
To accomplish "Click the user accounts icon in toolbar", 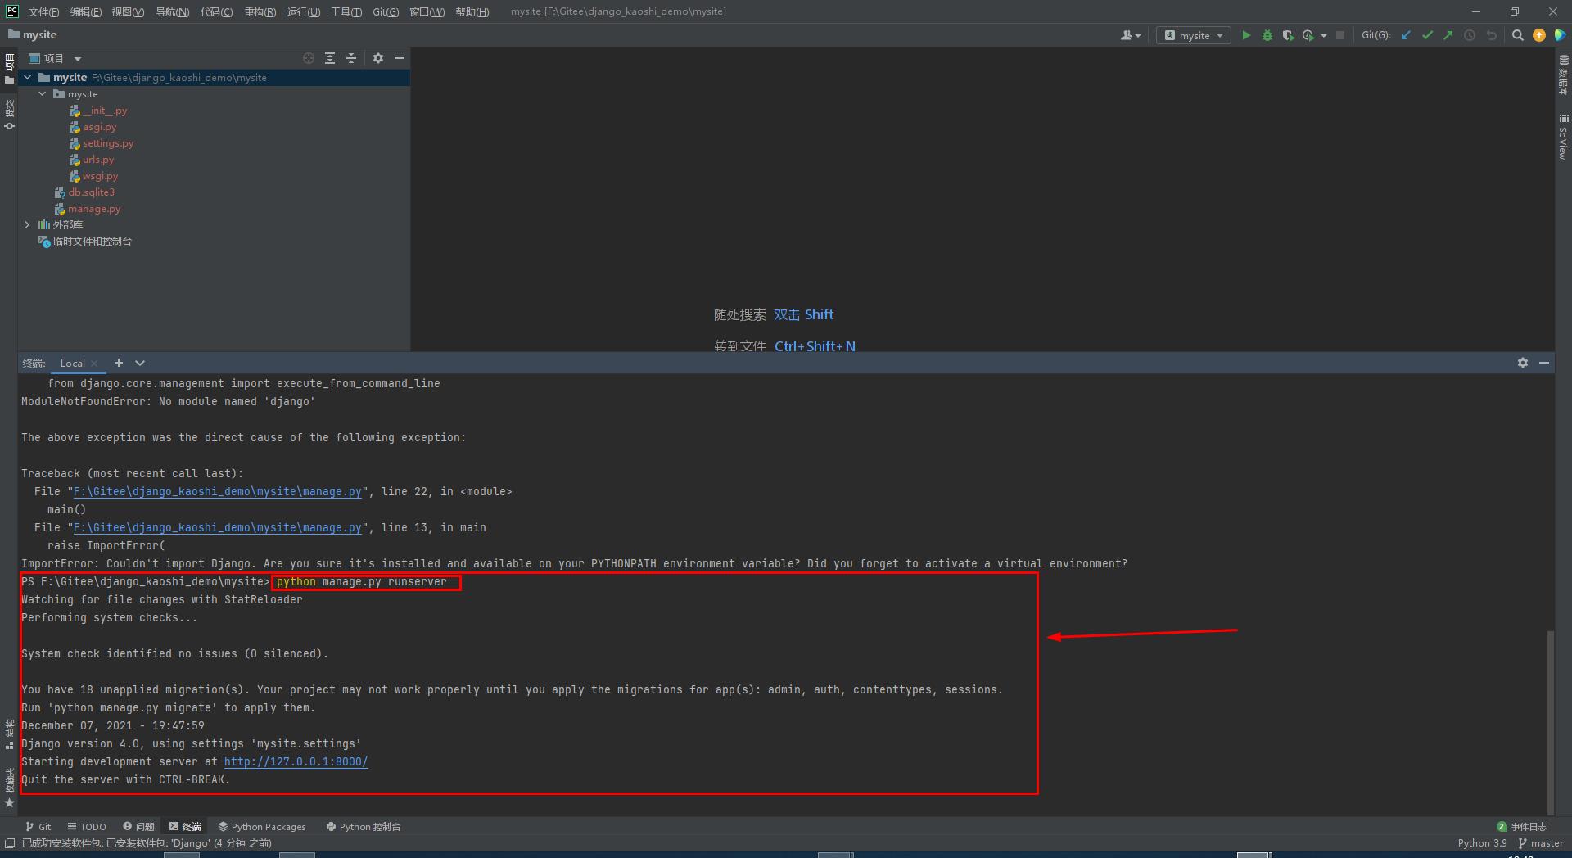I will pyautogui.click(x=1130, y=35).
